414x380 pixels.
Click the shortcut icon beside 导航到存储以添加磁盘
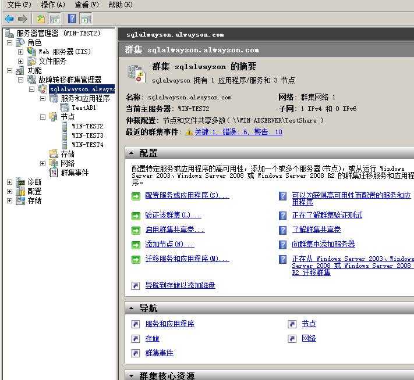click(136, 286)
